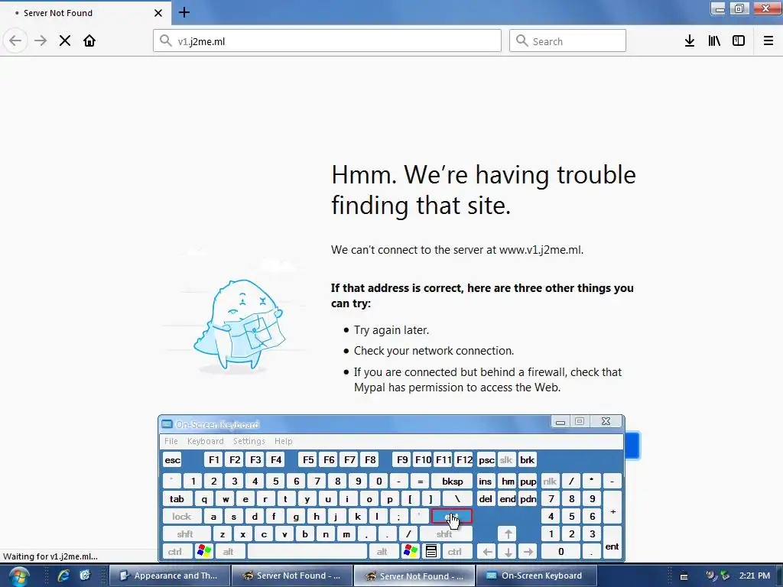
Task: Open the Library bookshelf icon
Action: [x=714, y=41]
